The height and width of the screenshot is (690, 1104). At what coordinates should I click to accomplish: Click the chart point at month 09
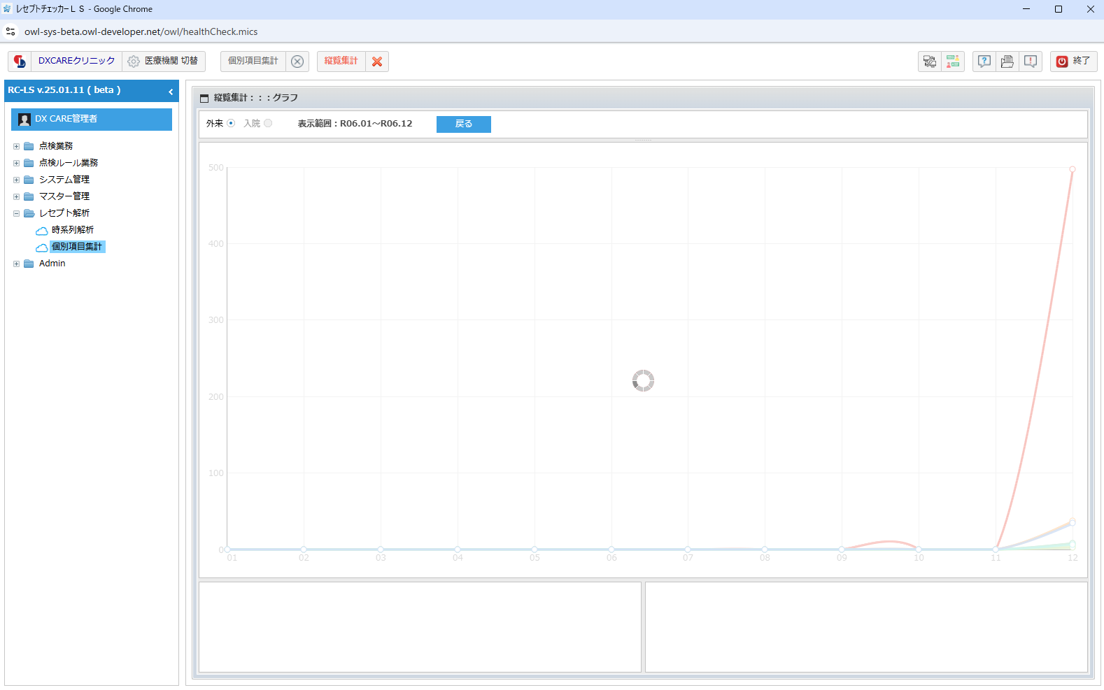(842, 549)
